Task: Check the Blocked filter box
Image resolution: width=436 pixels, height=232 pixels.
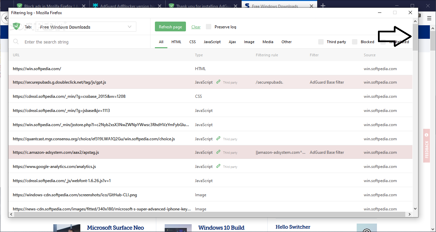Action: tap(355, 42)
